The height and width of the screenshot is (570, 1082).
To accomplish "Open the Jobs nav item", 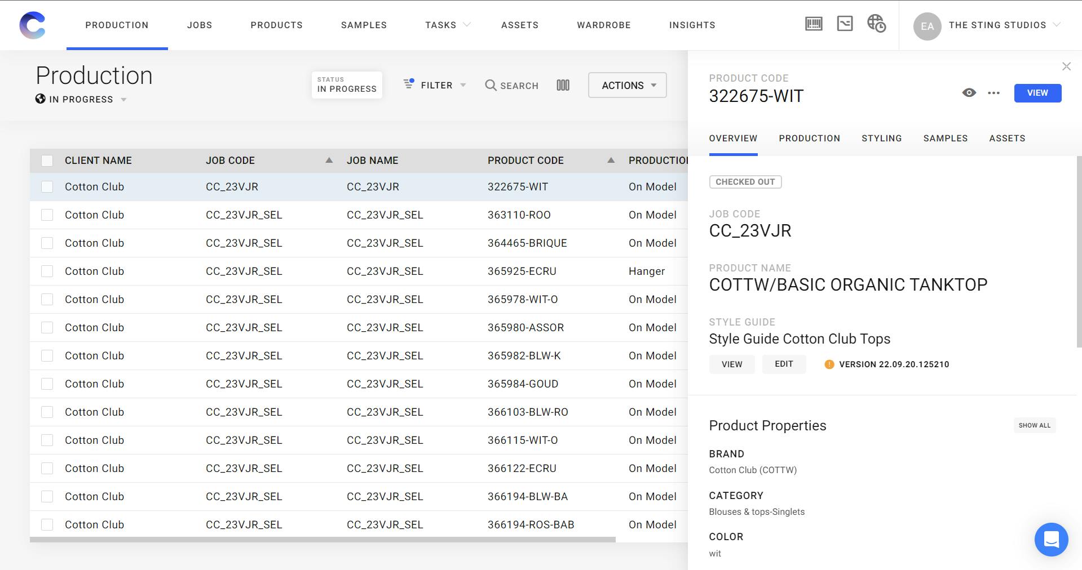I will pyautogui.click(x=200, y=25).
